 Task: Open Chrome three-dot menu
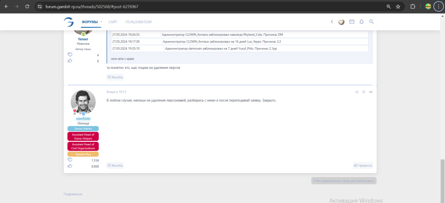tap(438, 6)
